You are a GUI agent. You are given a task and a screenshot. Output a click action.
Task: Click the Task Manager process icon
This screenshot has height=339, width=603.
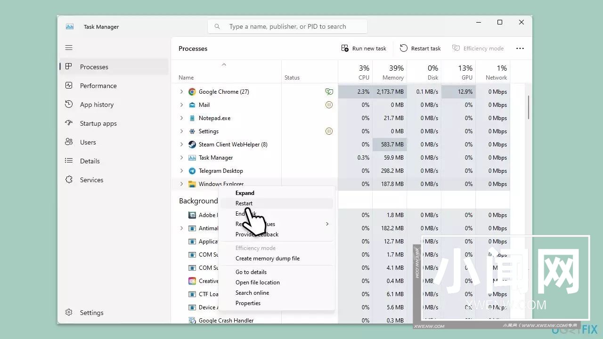[192, 158]
